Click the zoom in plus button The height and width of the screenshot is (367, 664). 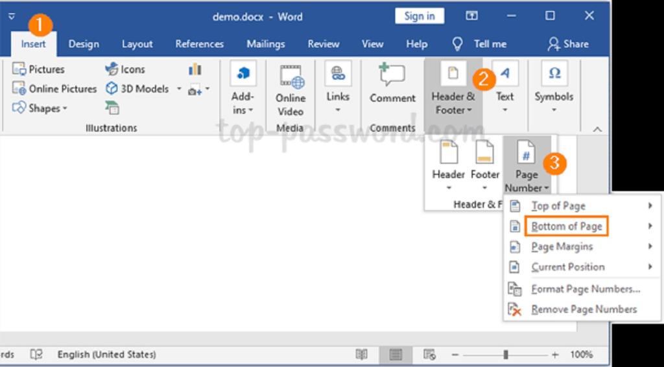tap(555, 355)
